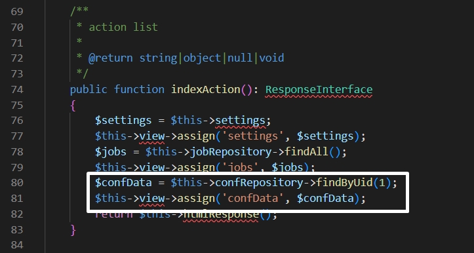Screen dimensions: 474x253
Task: Click the $confData variable on line 80
Action: click(123, 183)
